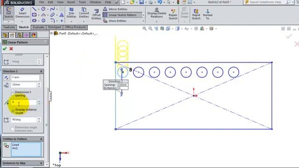Switch to the Features tab
Viewport: 299px width, 168px height.
click(9, 27)
